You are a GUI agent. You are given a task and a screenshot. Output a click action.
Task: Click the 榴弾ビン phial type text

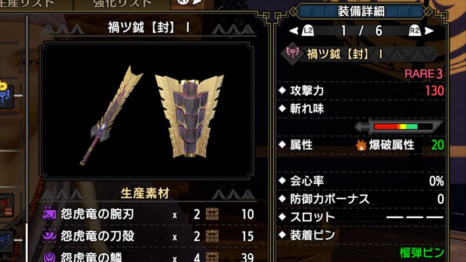pos(422,253)
